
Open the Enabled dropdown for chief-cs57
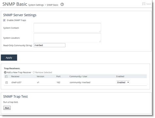pos(123,82)
